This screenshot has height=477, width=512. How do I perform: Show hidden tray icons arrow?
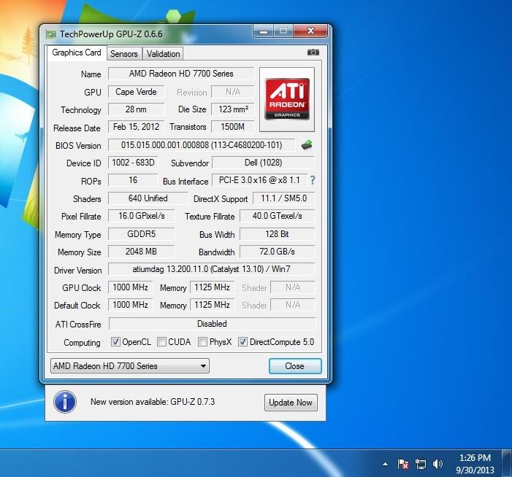click(386, 464)
